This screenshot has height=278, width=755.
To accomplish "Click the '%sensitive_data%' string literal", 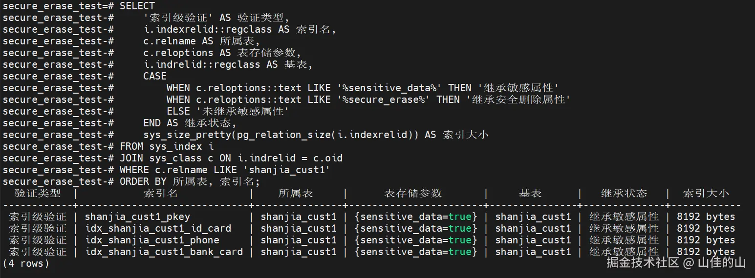I will pos(389,88).
